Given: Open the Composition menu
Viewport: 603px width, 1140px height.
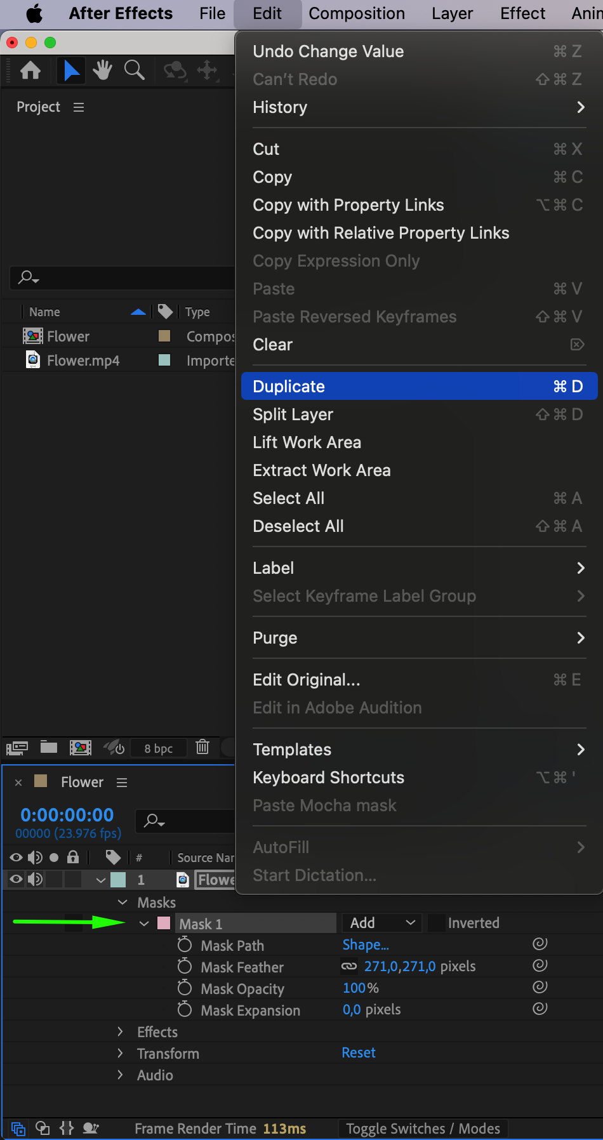Looking at the screenshot, I should 357,13.
